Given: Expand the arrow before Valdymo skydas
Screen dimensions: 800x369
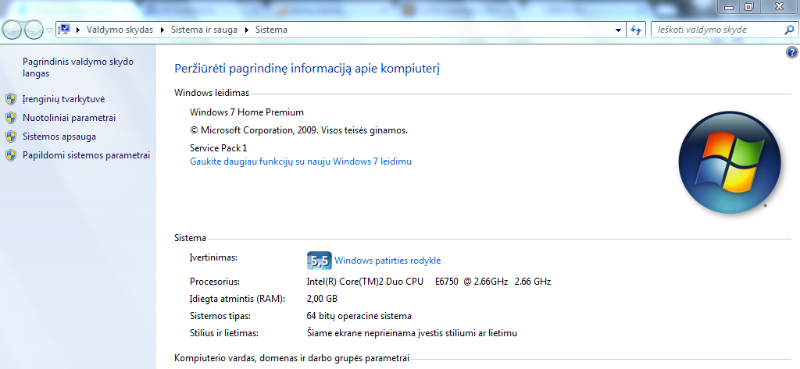Looking at the screenshot, I should [x=79, y=30].
